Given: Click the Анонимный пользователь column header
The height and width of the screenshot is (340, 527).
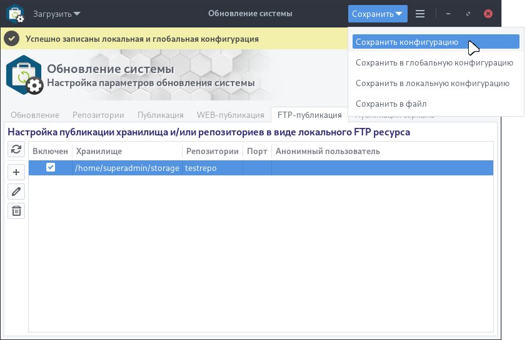Looking at the screenshot, I should 383,151.
